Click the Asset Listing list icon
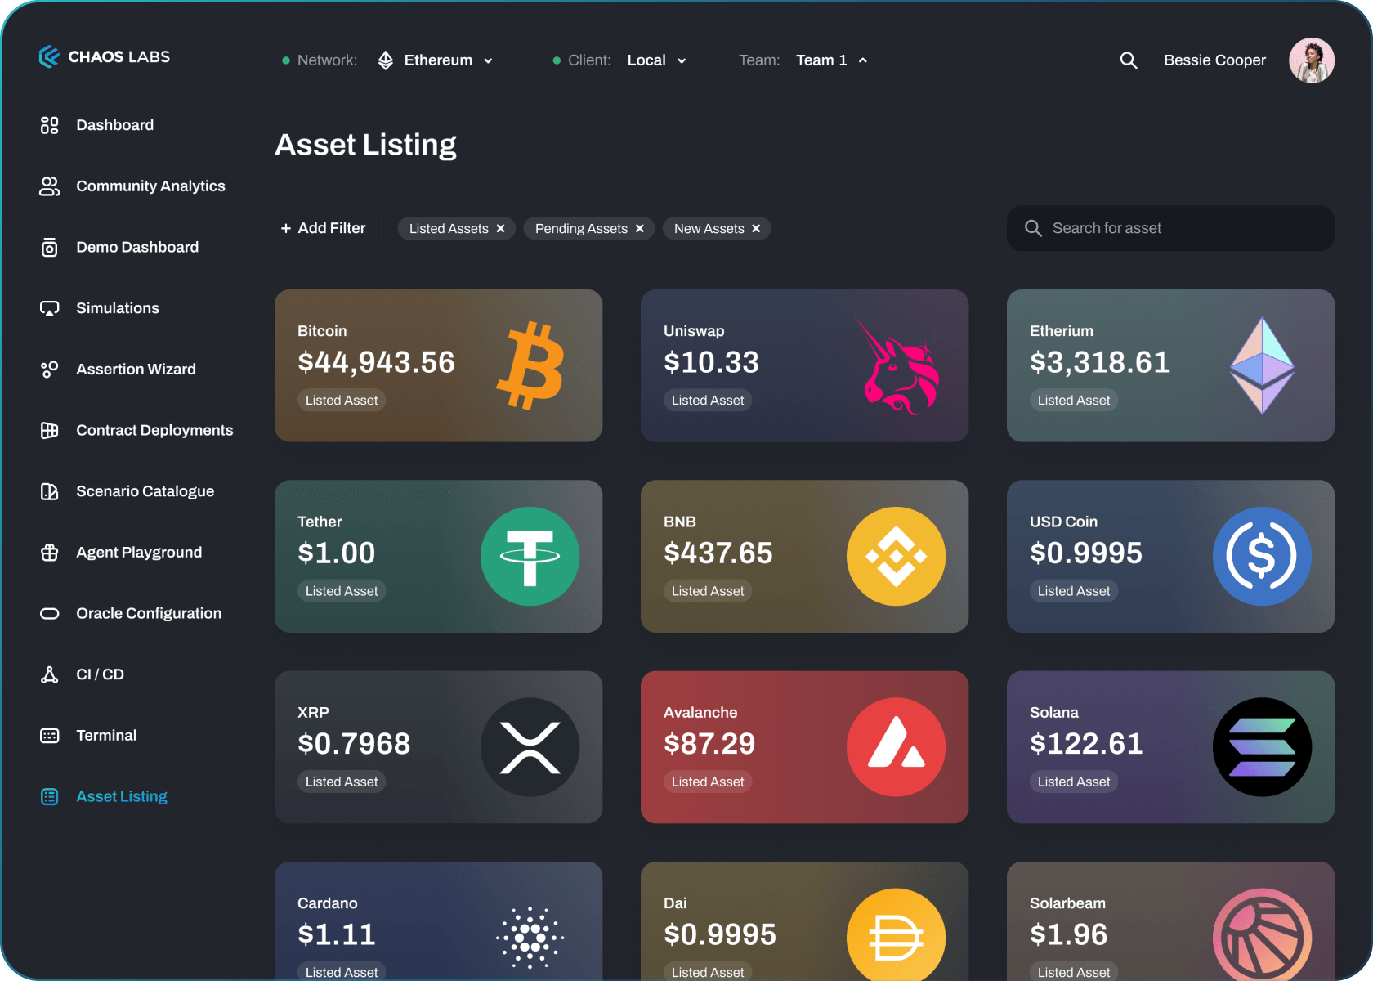1373x981 pixels. [x=50, y=796]
